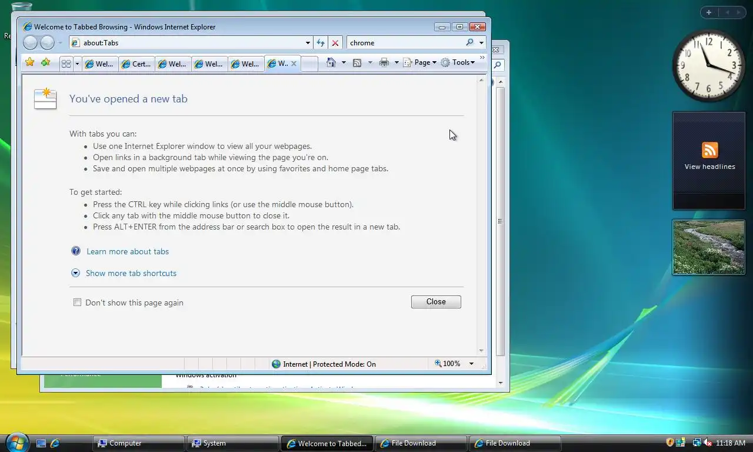Open the Recent Pages dropdown beside Forward
The width and height of the screenshot is (753, 452).
[x=60, y=43]
